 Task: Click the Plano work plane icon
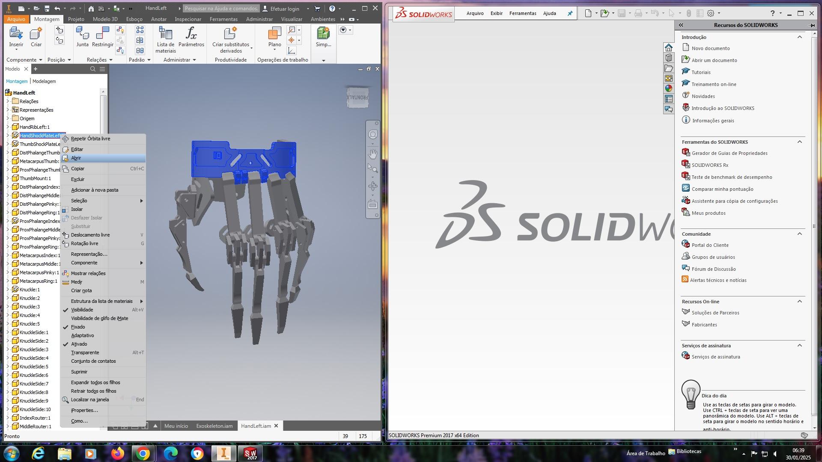coord(274,33)
